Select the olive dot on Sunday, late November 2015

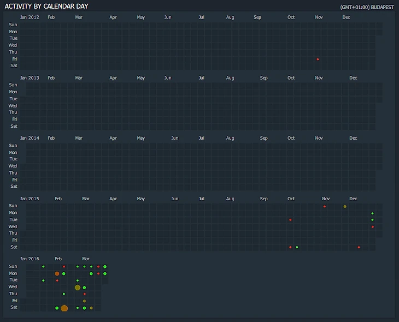click(345, 206)
